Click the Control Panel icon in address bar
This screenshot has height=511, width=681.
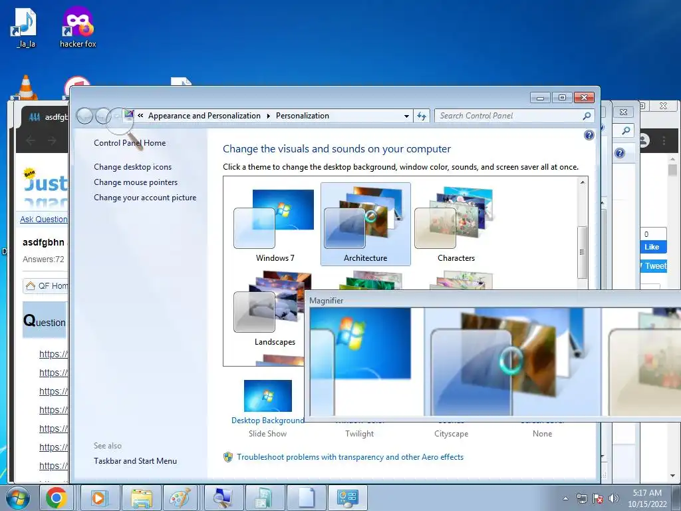(x=128, y=115)
